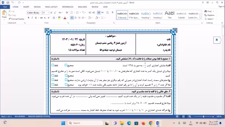The width and height of the screenshot is (225, 127).
Task: Increase paragraph indent
Action: (x=94, y=13)
